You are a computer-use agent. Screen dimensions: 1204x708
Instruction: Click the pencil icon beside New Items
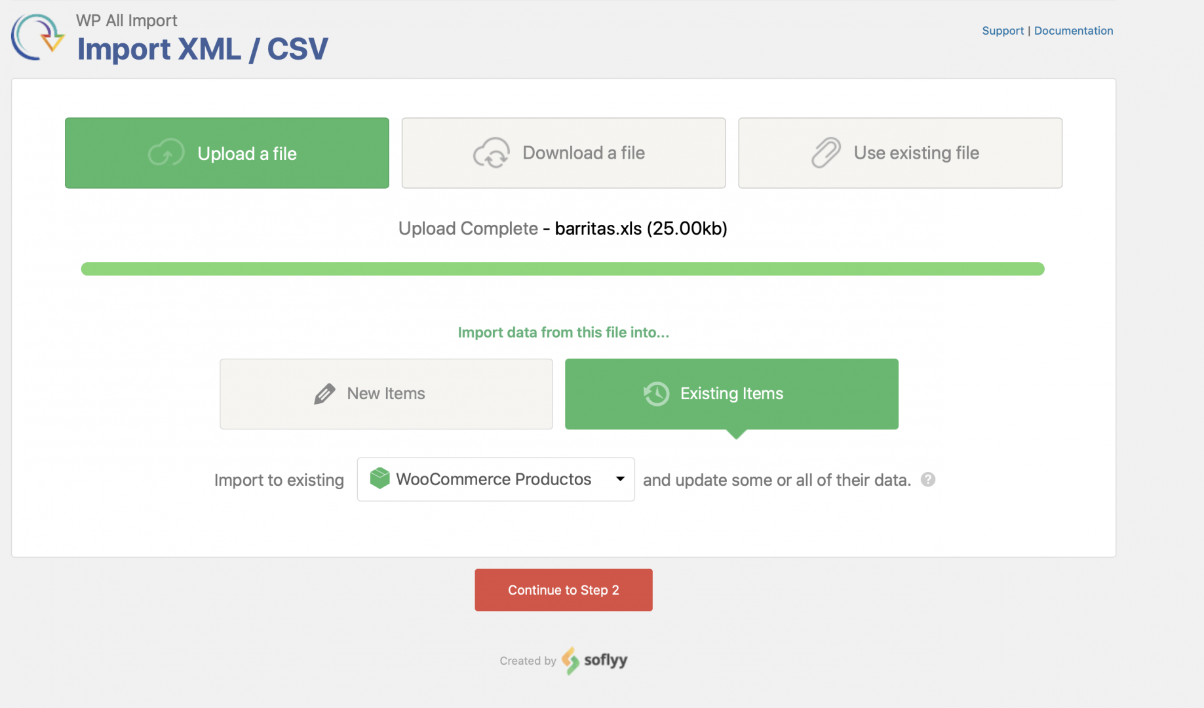point(324,394)
